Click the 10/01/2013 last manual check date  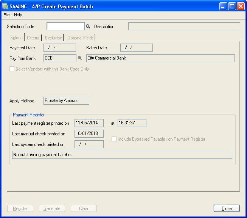tap(89, 133)
